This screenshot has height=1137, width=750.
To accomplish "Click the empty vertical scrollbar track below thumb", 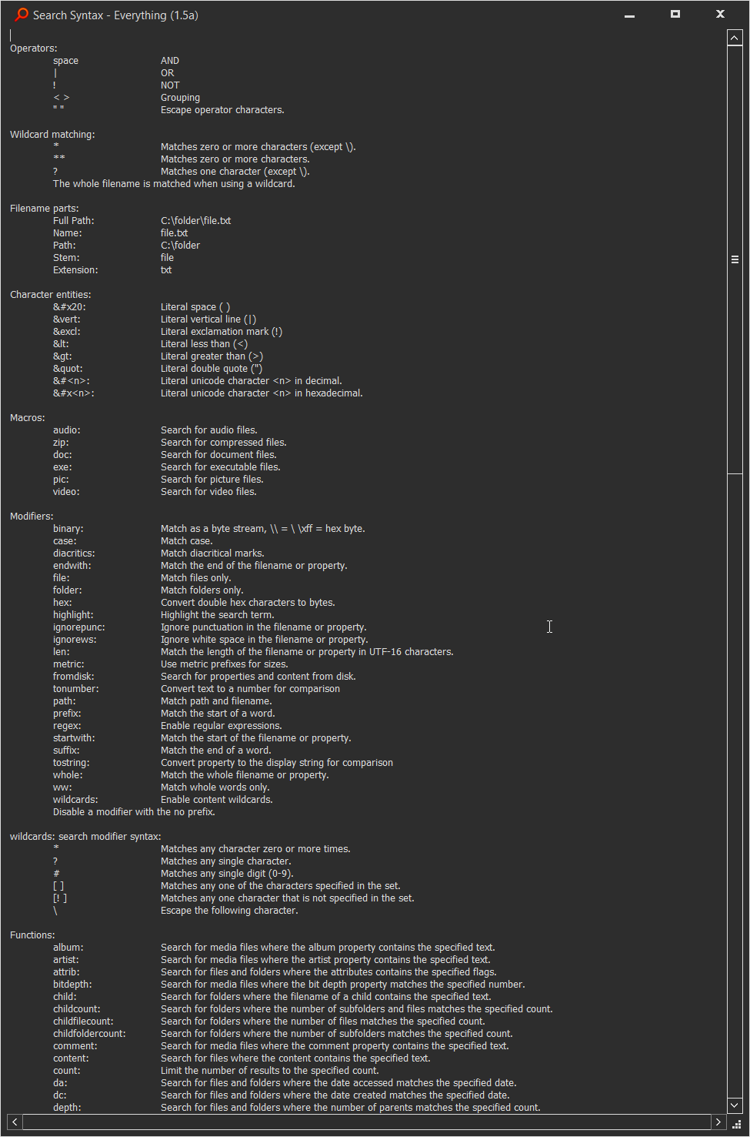I will click(735, 770).
